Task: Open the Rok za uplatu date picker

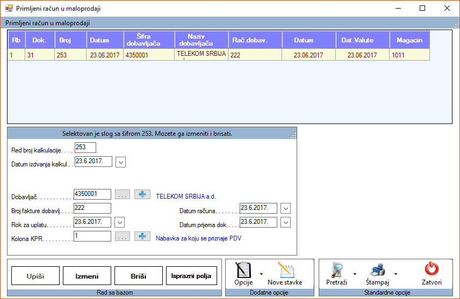Action: [x=120, y=222]
